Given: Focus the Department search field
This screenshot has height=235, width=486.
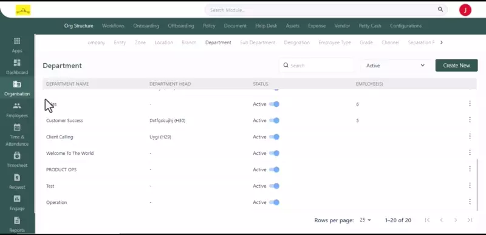Looking at the screenshot, I should [x=317, y=66].
